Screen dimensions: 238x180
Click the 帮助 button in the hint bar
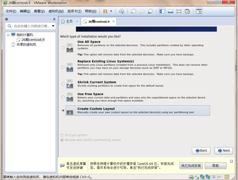click(215, 166)
